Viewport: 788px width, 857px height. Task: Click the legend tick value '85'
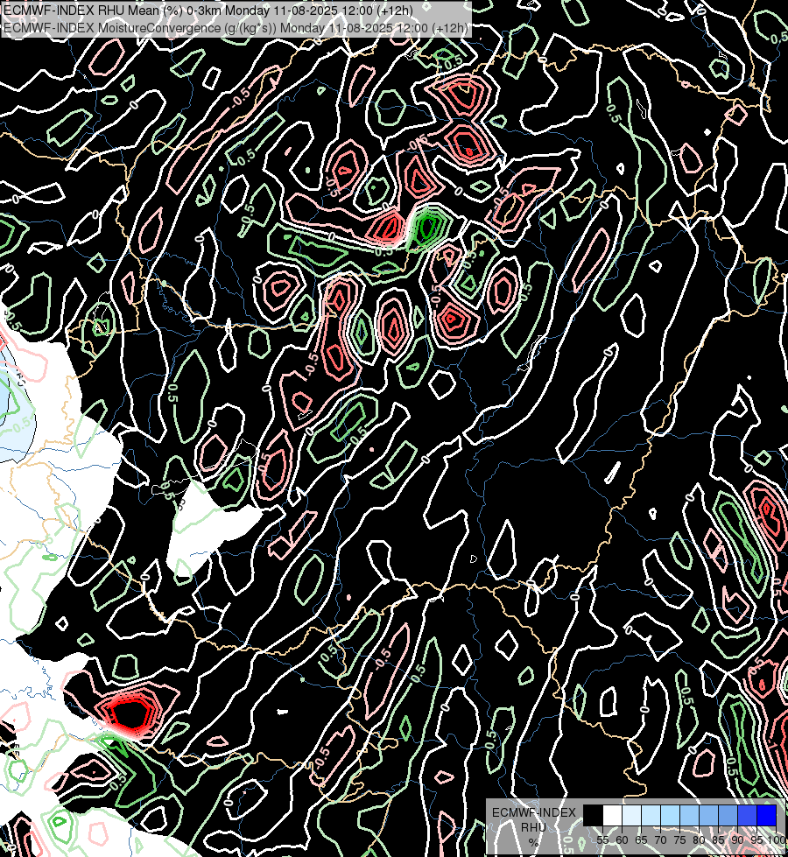pos(718,840)
